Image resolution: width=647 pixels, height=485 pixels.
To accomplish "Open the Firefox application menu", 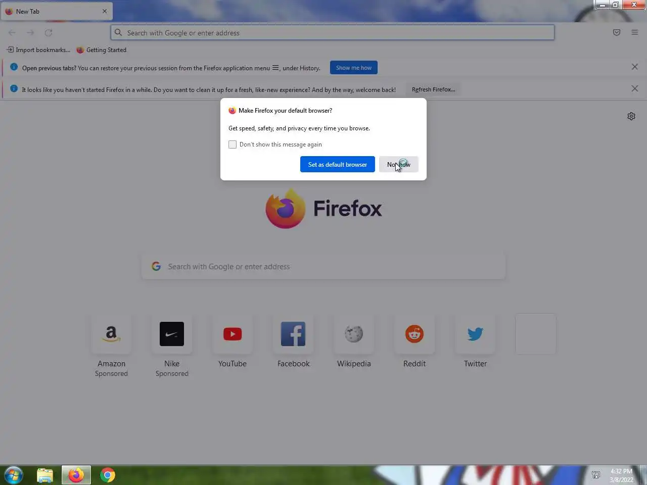I will click(635, 33).
